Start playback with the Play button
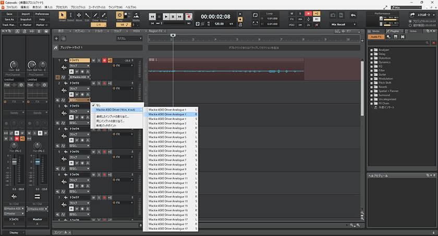This screenshot has width=438, height=236. tap(166, 17)
